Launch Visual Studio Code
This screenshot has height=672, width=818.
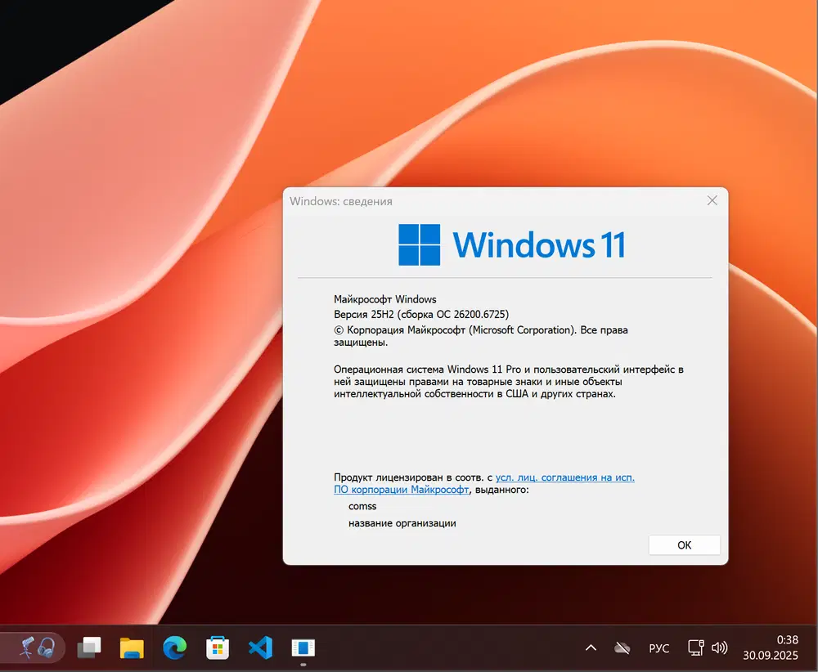[x=259, y=647]
